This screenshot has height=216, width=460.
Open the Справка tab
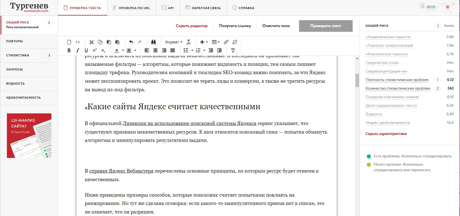(x=243, y=8)
